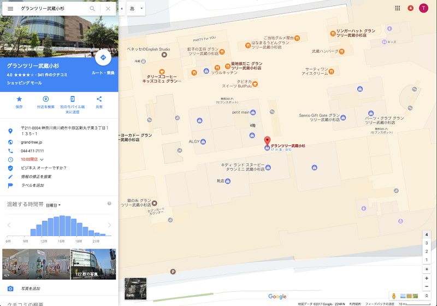Image resolution: width=437 pixels, height=306 pixels.
Task: Click phone number 044-411-7111
Action: pos(32,151)
